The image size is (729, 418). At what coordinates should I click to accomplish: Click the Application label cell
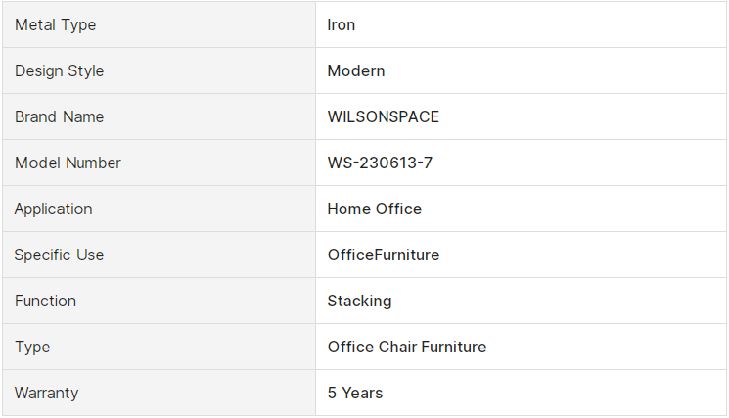pyautogui.click(x=159, y=209)
